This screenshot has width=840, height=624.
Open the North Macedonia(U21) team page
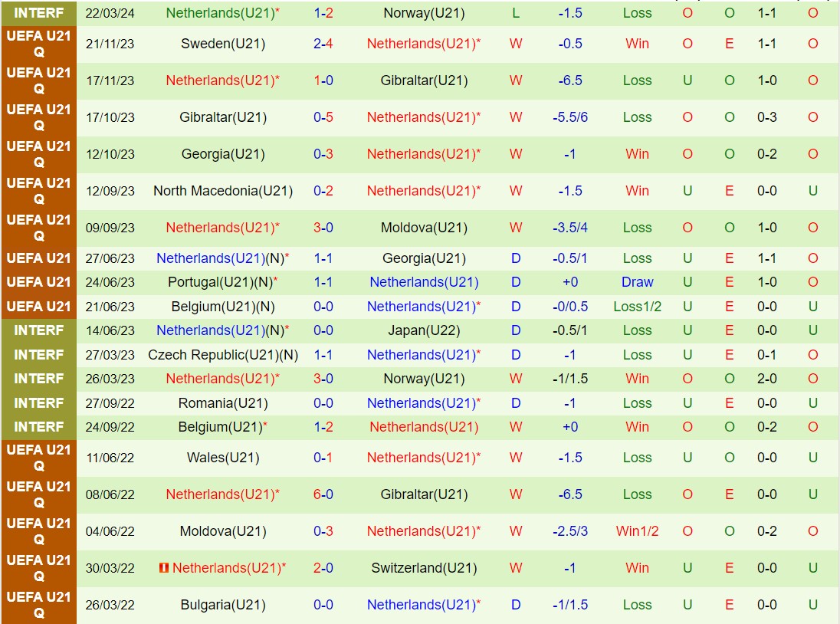click(x=223, y=191)
